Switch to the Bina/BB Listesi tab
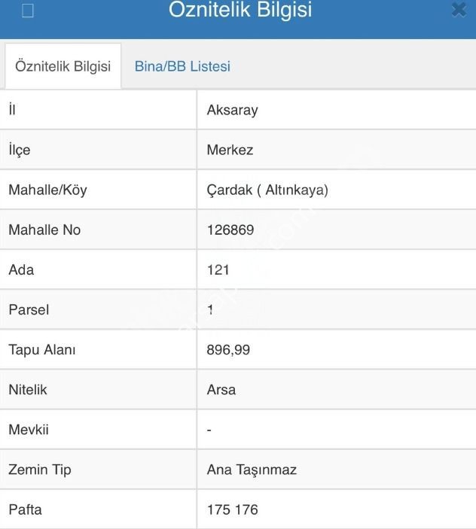The image size is (476, 529). pos(182,66)
